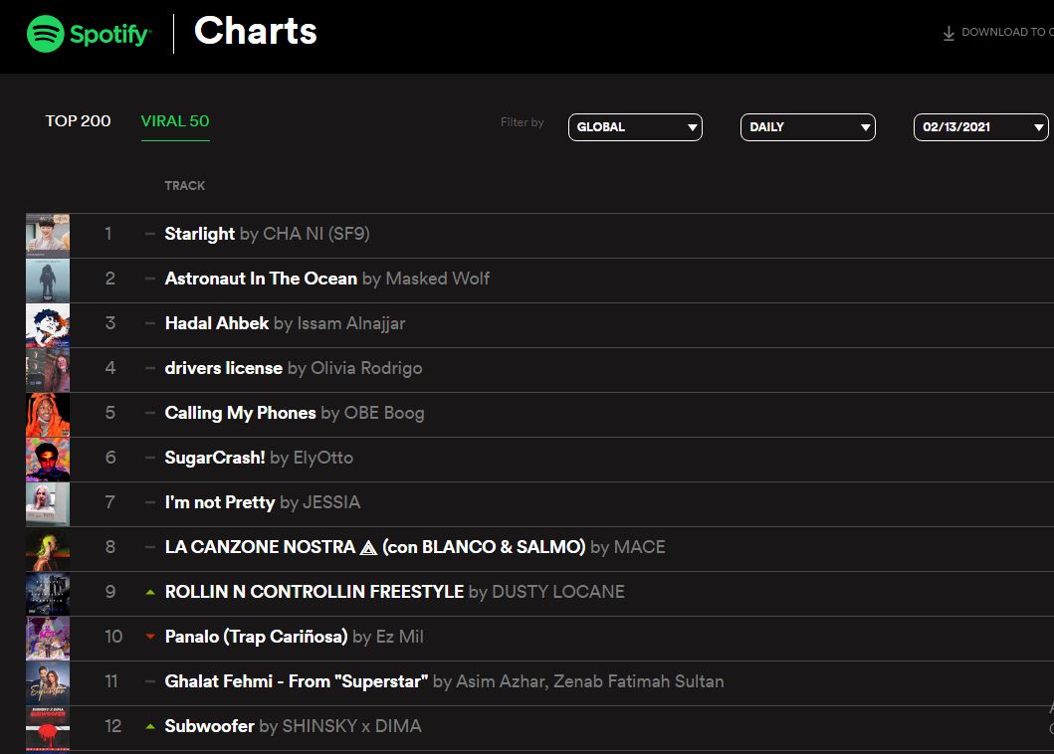Click the TRACK column header
This screenshot has height=754, width=1054.
click(185, 185)
